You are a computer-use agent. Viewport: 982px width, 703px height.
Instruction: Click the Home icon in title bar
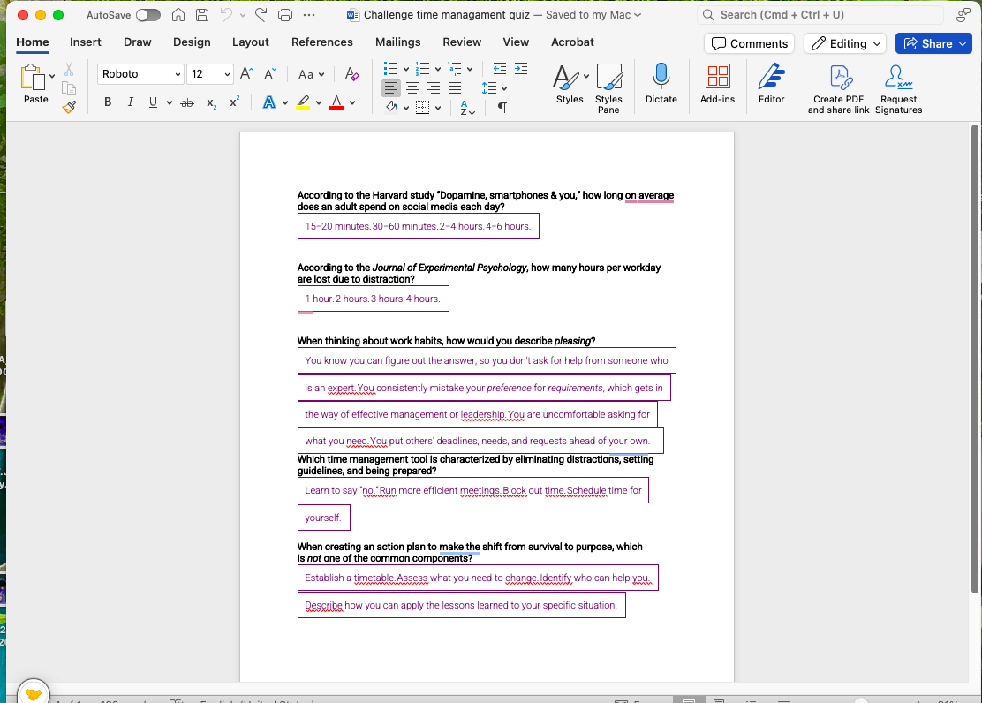pos(178,14)
